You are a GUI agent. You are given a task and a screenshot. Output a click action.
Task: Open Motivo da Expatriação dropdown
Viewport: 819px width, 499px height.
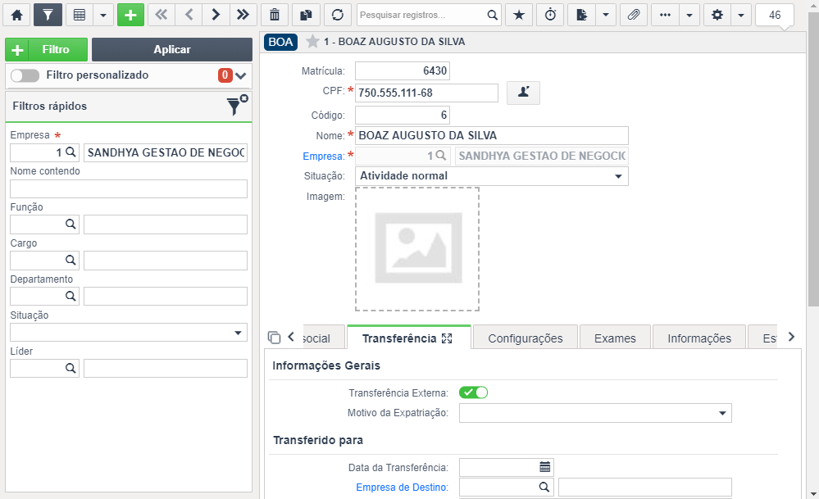(595, 413)
